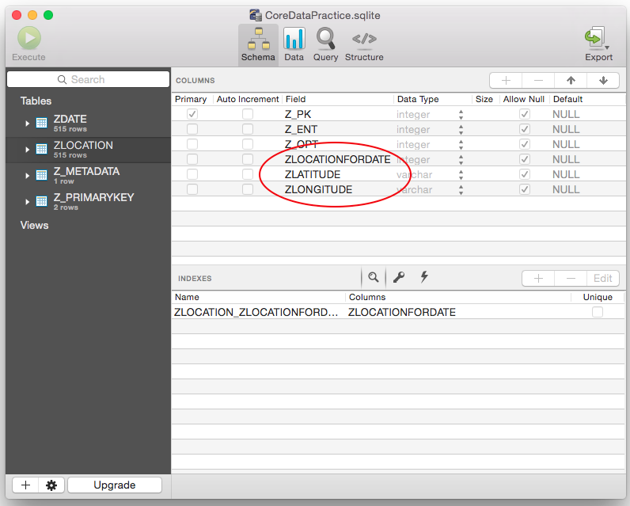The height and width of the screenshot is (506, 630).
Task: Toggle Allow Null for ZLONGITUDE
Action: [x=524, y=189]
